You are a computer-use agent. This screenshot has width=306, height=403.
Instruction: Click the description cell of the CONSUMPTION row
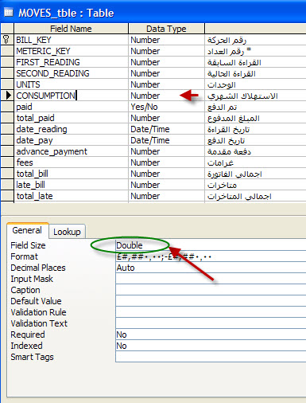pos(255,96)
